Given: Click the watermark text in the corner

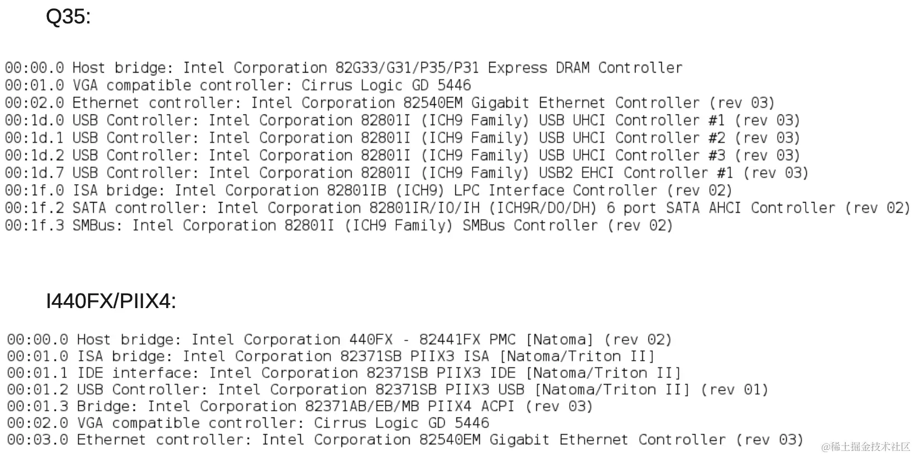Looking at the screenshot, I should point(865,447).
